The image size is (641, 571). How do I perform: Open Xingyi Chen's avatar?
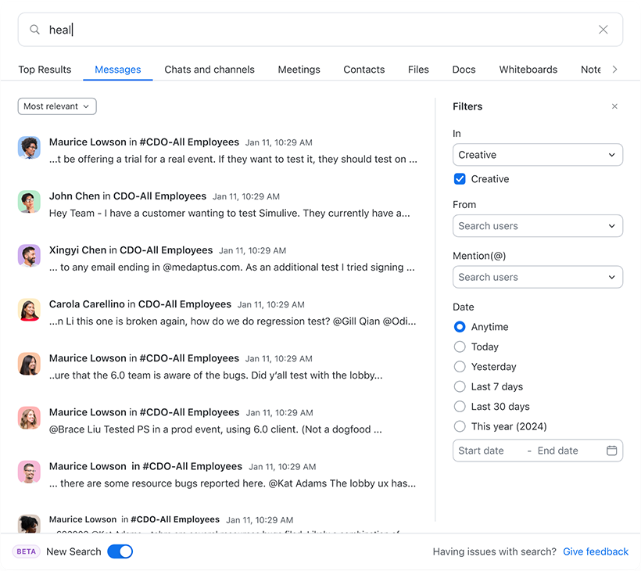coord(29,255)
